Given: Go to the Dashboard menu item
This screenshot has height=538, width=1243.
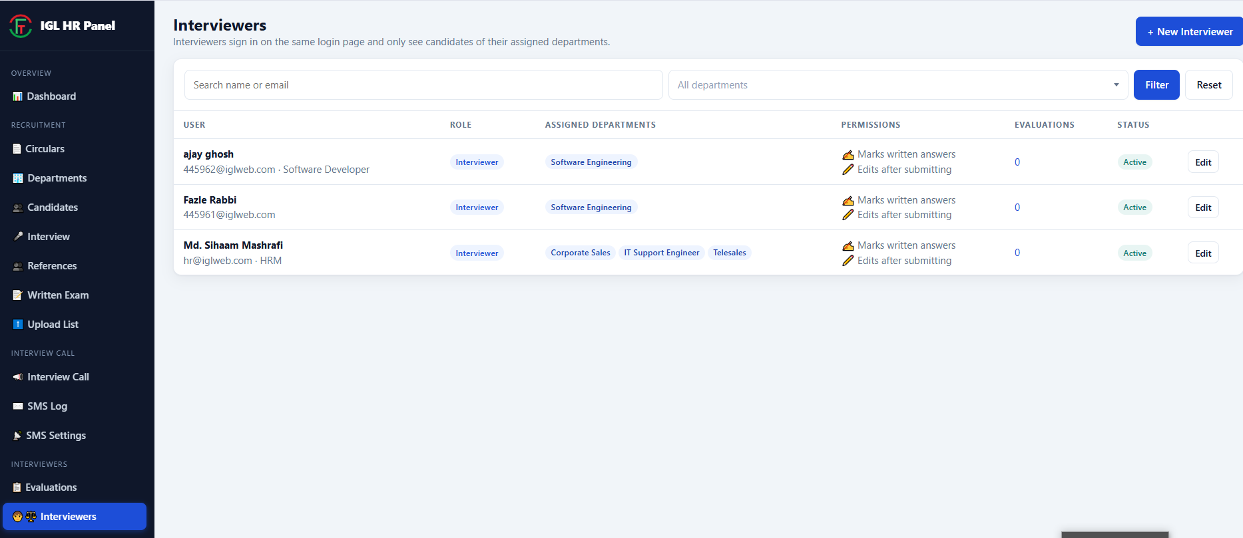Looking at the screenshot, I should click(51, 96).
